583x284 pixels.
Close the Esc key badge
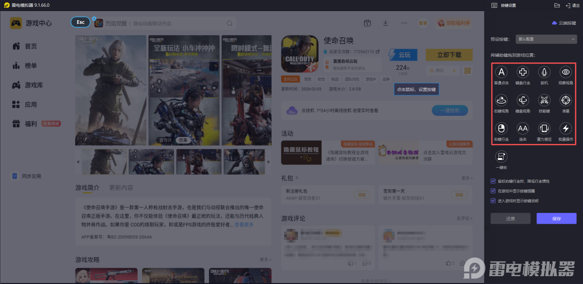(94, 19)
